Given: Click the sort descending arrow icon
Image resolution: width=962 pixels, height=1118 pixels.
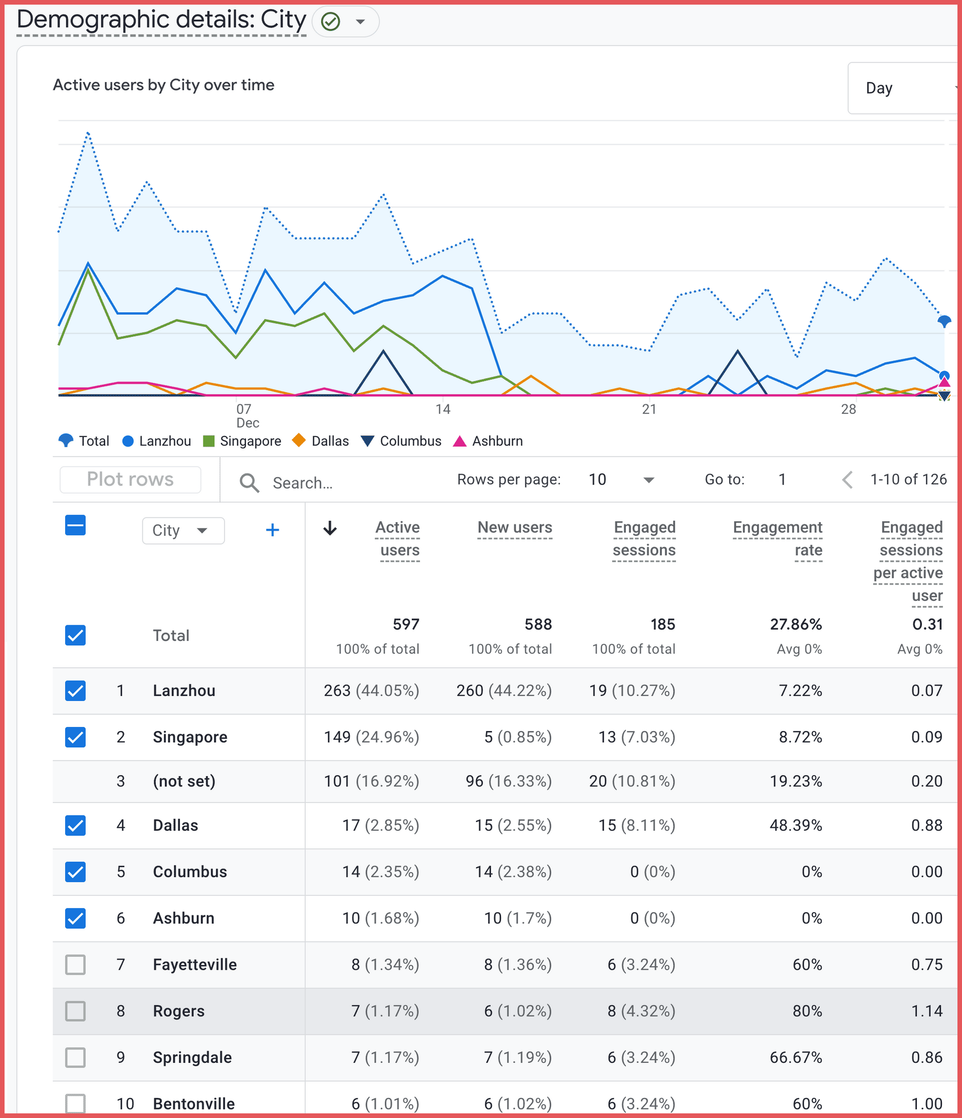Looking at the screenshot, I should coord(330,528).
